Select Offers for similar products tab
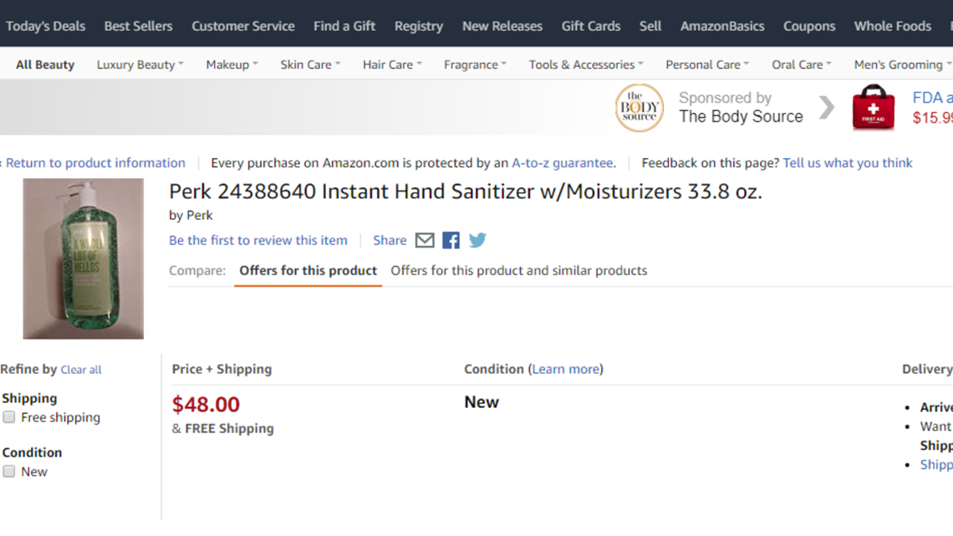Screen dimensions: 953x536 tap(519, 270)
